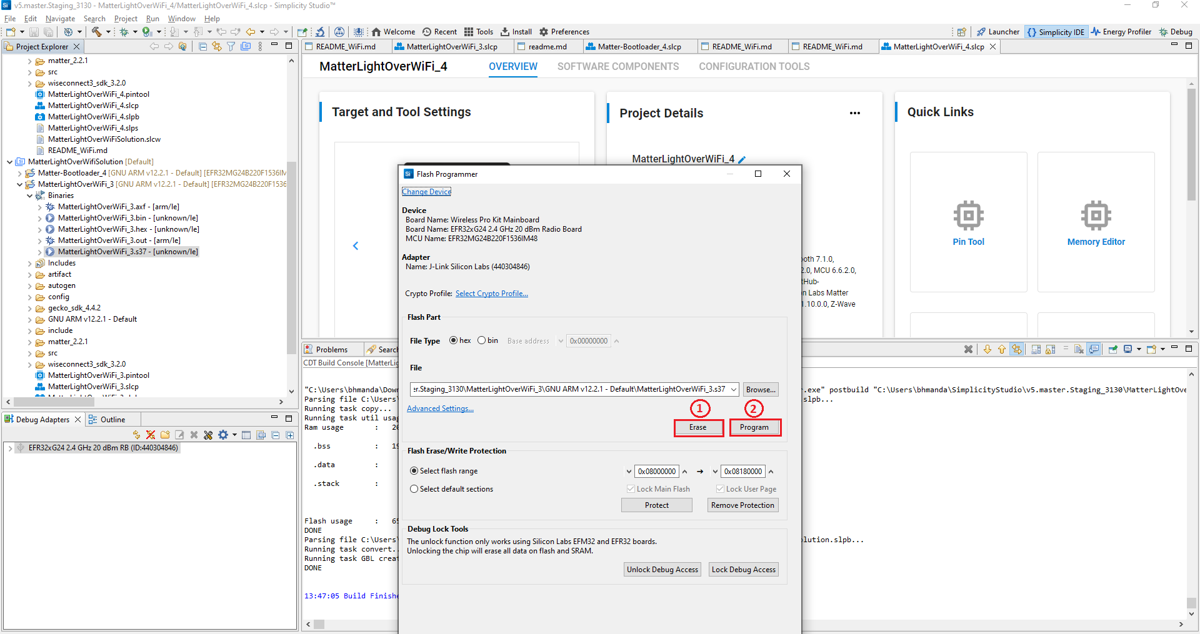Viewport: 1200px width, 634px height.
Task: Toggle Lock Main Flash checkbox
Action: pyautogui.click(x=631, y=489)
